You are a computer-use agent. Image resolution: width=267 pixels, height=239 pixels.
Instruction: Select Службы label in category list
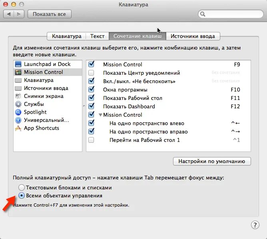[34, 104]
